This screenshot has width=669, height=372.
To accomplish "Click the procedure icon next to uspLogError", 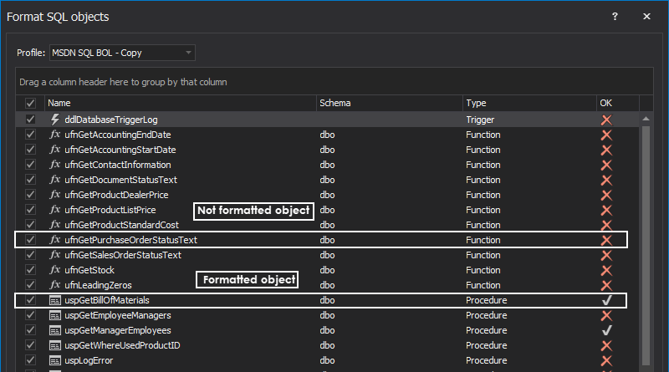I will tap(55, 360).
